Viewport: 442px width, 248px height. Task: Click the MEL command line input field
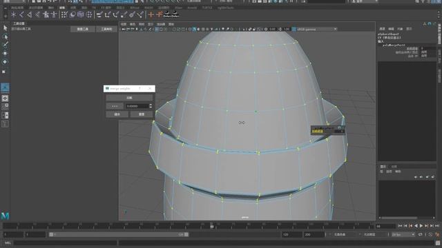pos(65,242)
